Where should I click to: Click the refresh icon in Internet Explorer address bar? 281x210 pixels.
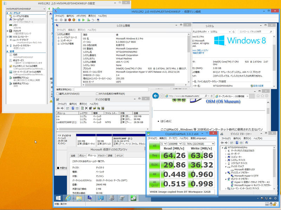212,96
